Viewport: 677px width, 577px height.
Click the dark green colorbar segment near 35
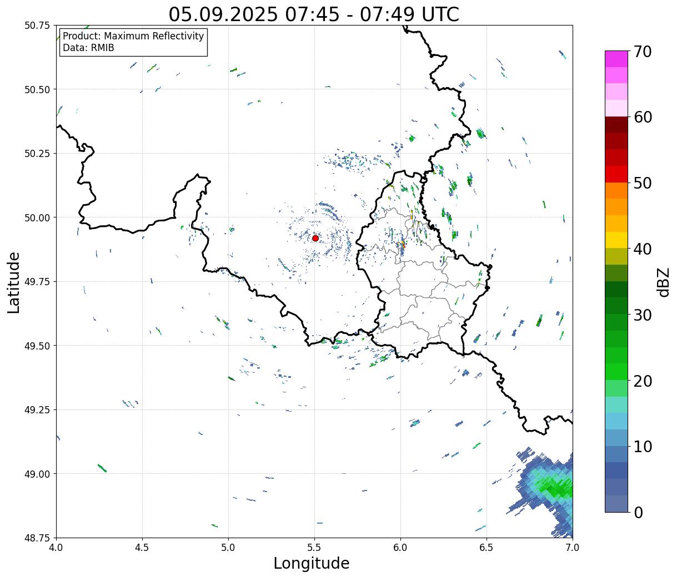[616, 289]
